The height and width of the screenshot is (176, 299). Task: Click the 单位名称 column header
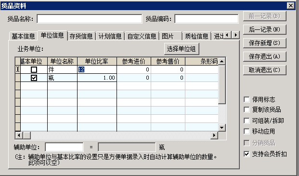[x=62, y=61]
